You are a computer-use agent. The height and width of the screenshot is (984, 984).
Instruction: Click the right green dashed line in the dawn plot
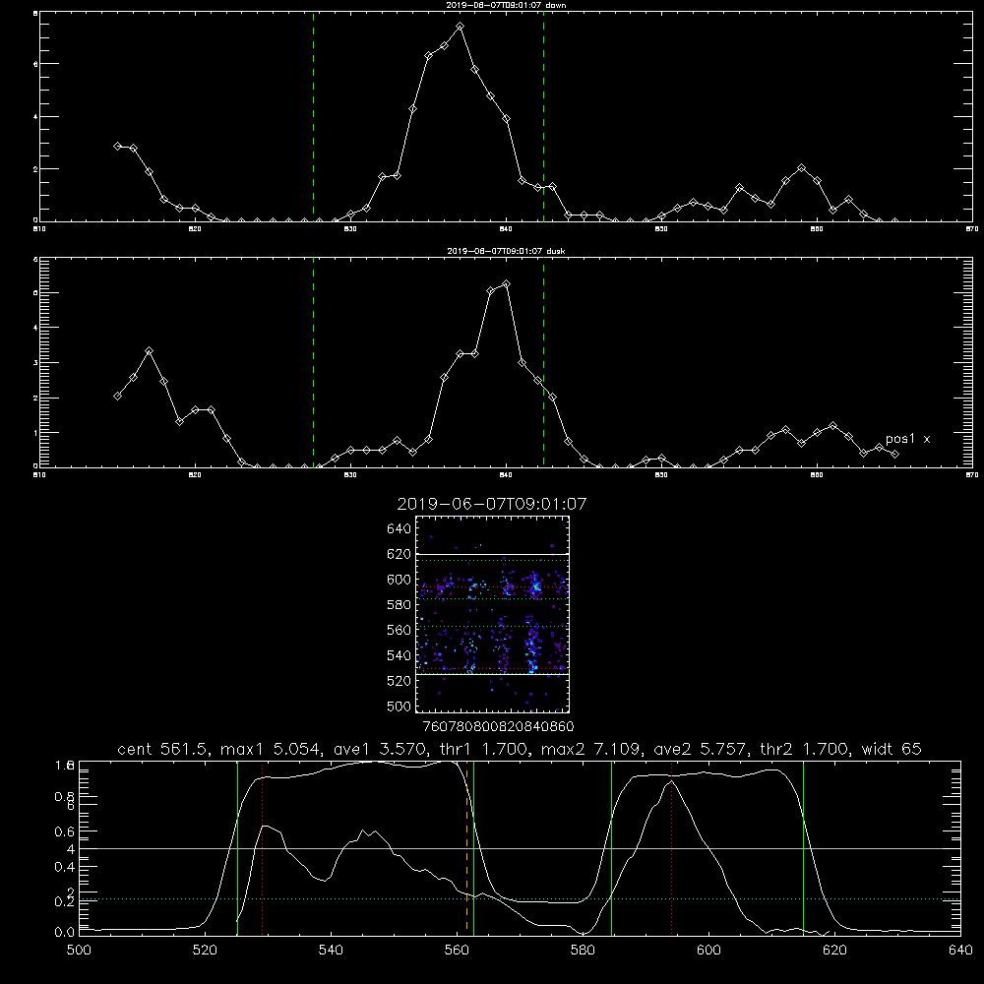(543, 116)
